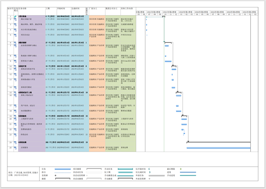Select the 系统迭代测试 task name cell
This screenshot has height=189, width=266.
pos(28,87)
